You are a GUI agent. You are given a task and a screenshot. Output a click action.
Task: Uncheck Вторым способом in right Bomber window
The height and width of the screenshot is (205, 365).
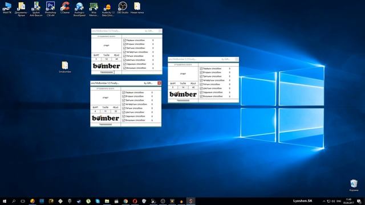click(x=201, y=72)
